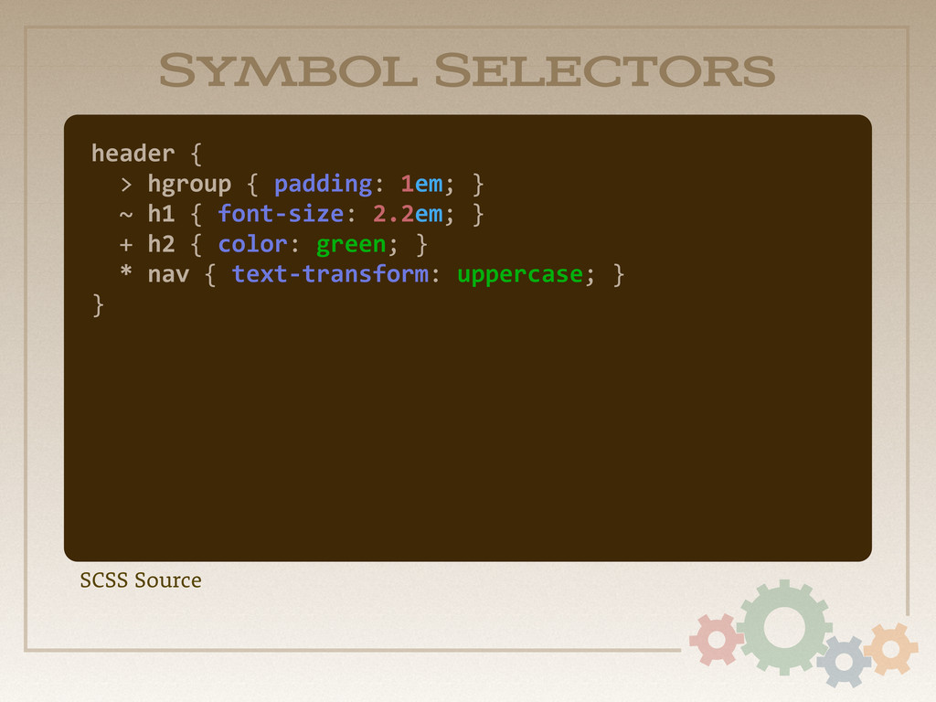Click the small orange gear icon
936x702 pixels.
click(x=890, y=649)
